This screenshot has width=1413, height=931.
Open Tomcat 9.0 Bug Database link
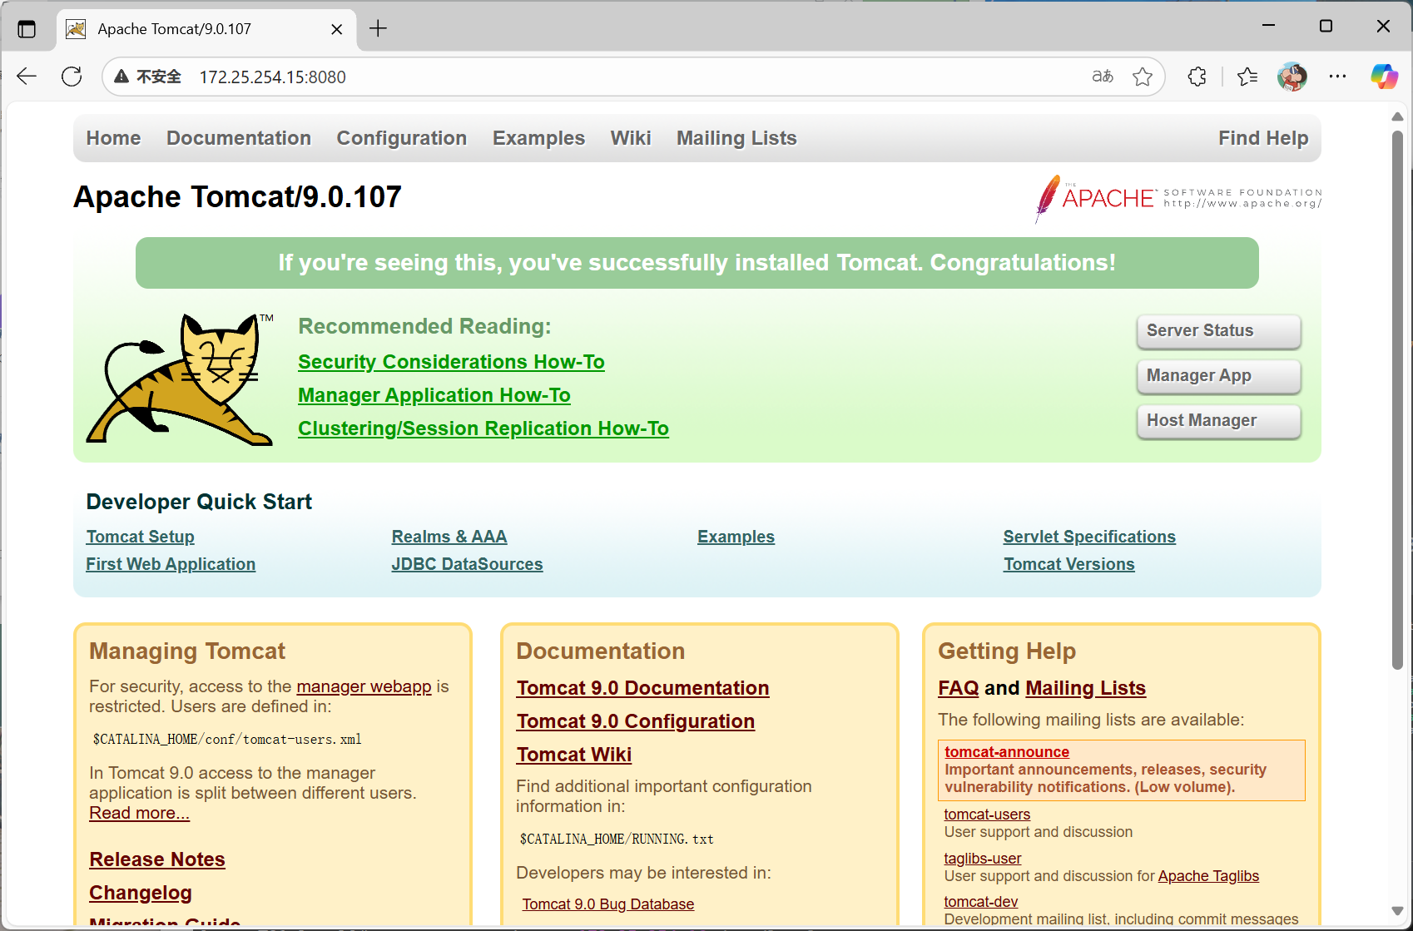tap(607, 904)
